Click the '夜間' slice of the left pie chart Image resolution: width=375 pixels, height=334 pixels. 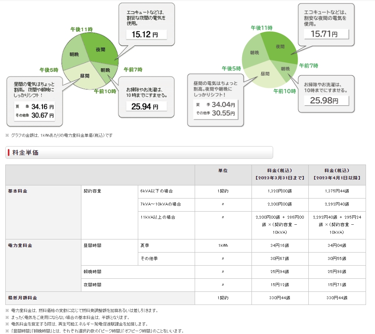pyautogui.click(x=101, y=50)
